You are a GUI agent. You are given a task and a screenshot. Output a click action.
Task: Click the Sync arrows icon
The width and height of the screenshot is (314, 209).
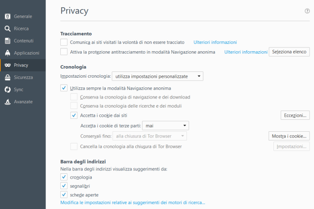pyautogui.click(x=8, y=90)
